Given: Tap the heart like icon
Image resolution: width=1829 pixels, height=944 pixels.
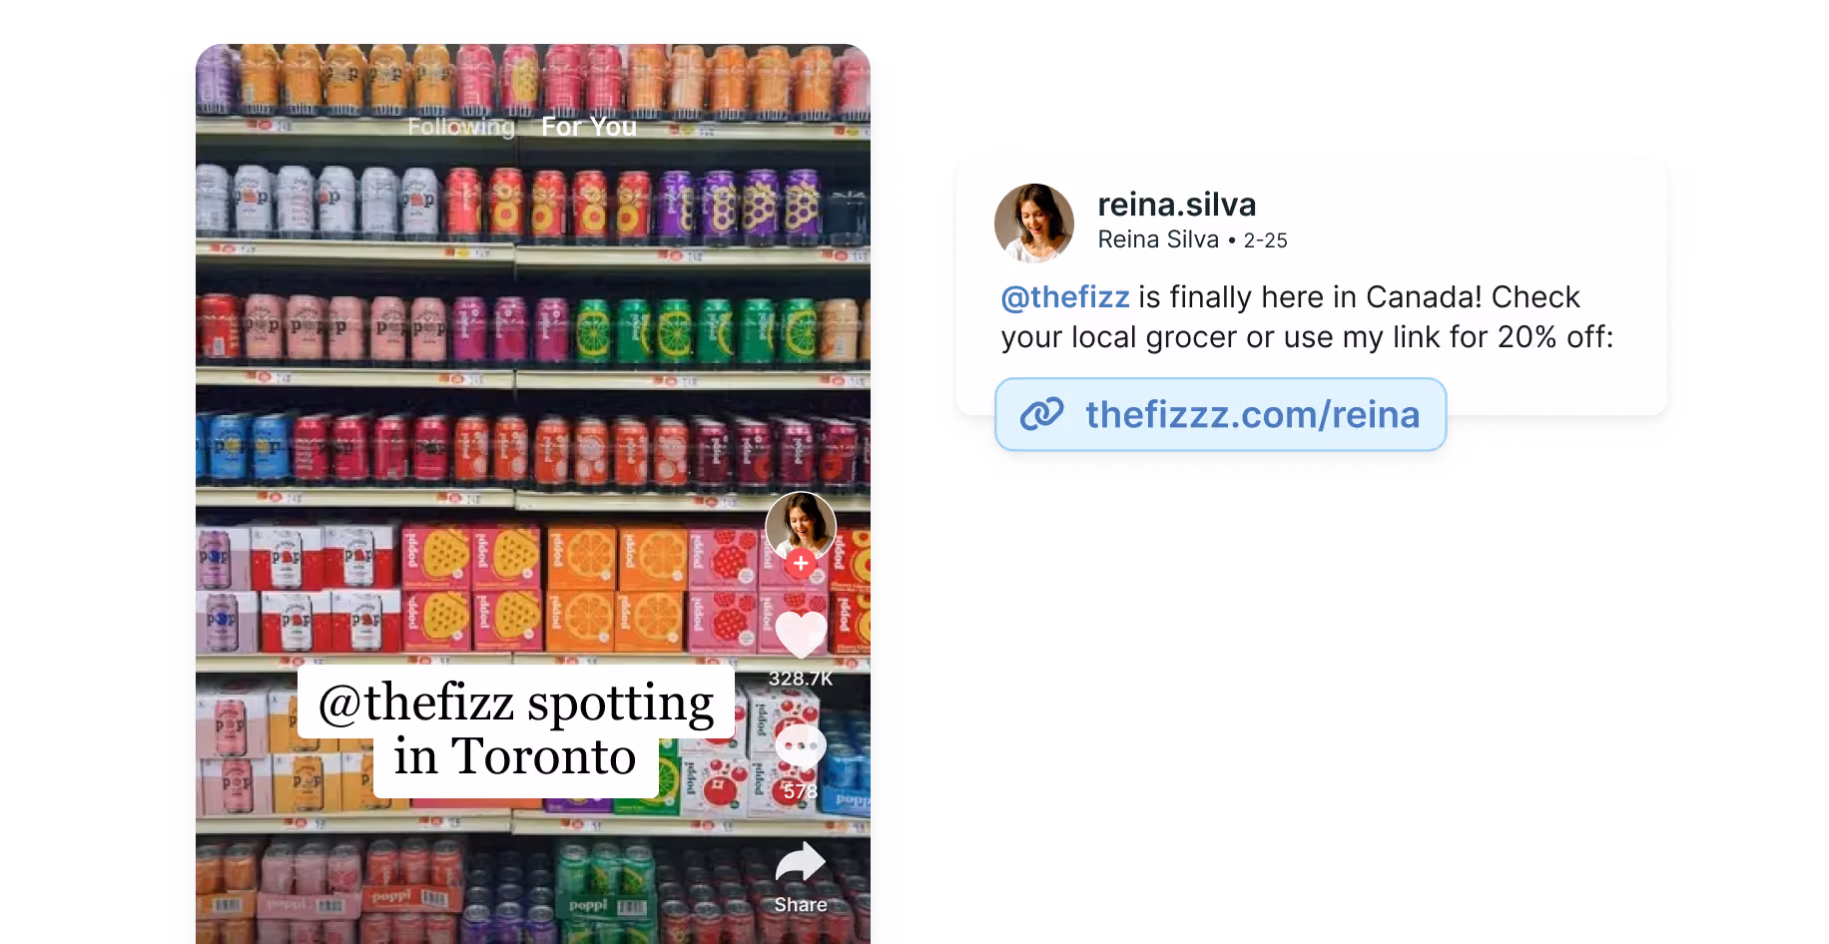Looking at the screenshot, I should tap(801, 634).
